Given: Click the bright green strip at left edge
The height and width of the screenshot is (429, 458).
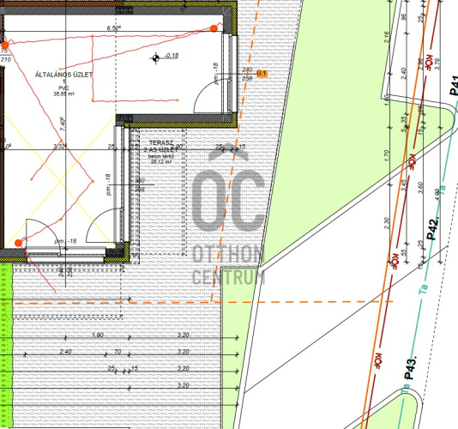Looking at the screenshot, I should [6, 345].
